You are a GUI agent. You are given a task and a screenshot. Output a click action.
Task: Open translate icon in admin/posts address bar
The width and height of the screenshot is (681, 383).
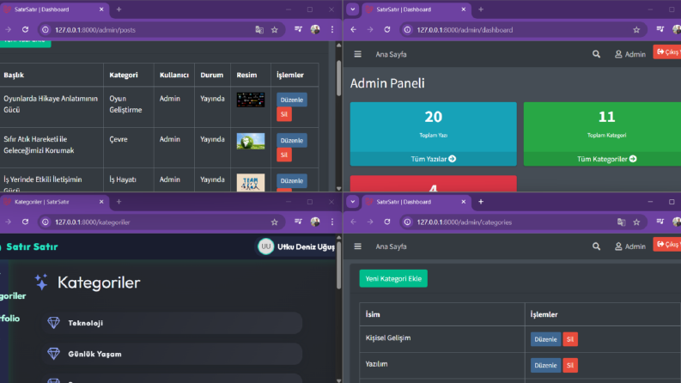[259, 29]
